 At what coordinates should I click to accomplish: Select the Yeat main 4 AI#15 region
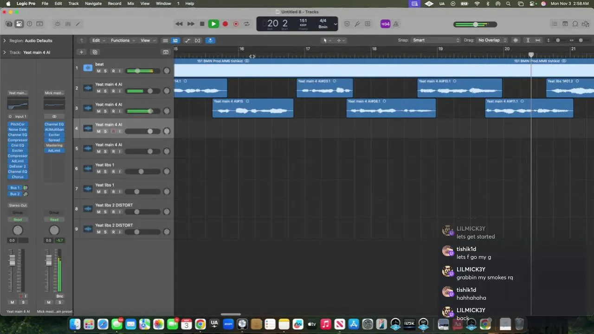point(253,108)
